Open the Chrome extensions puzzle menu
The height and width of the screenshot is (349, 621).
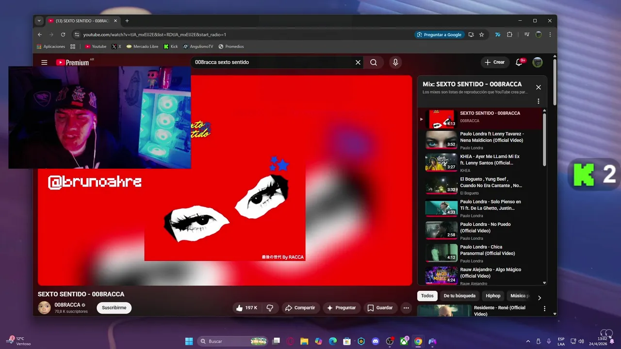[x=509, y=34]
